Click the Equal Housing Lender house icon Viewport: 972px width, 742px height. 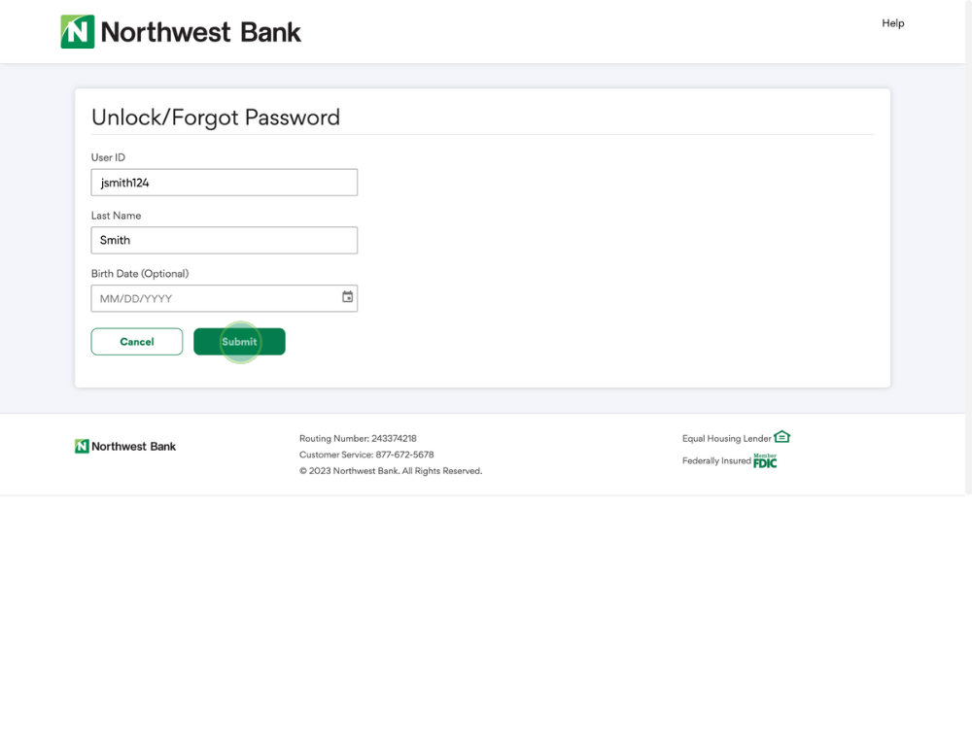(782, 437)
